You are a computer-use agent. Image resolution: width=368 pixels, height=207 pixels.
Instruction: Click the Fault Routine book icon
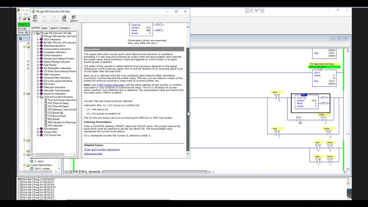point(41,65)
